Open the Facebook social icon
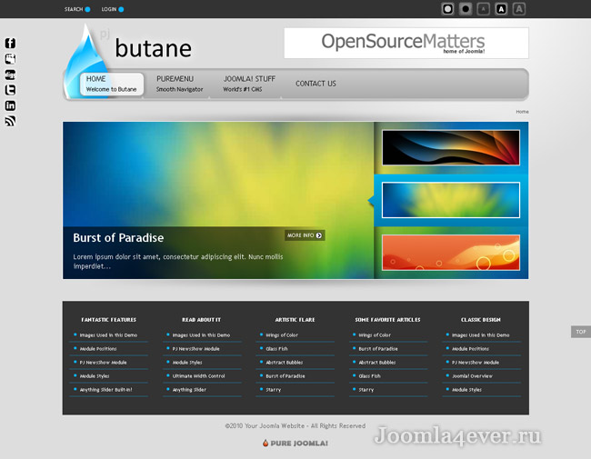Screen dimensions: 591x459 (10, 43)
